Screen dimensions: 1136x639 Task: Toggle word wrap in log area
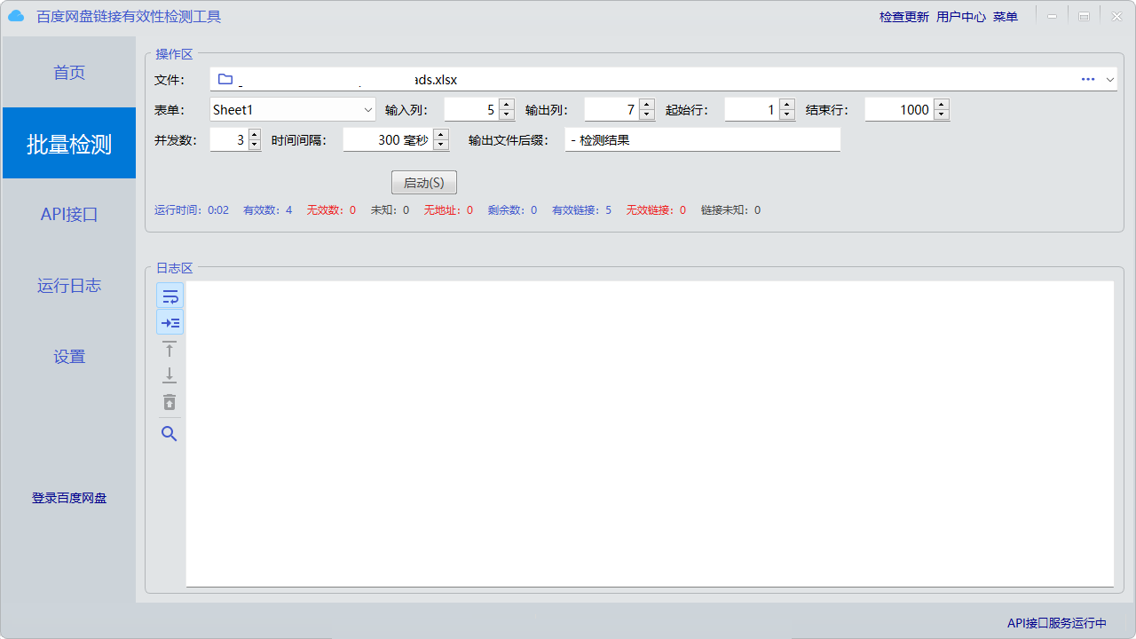click(170, 296)
